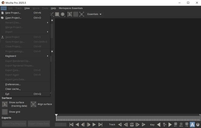Click the stop tracking icon
The height and width of the screenshot is (128, 201).
click(x=132, y=125)
